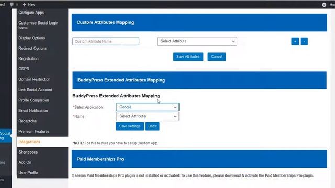Click the round icon at right of admin bar
Image resolution: width=335 pixels, height=188 pixels.
click(324, 5)
